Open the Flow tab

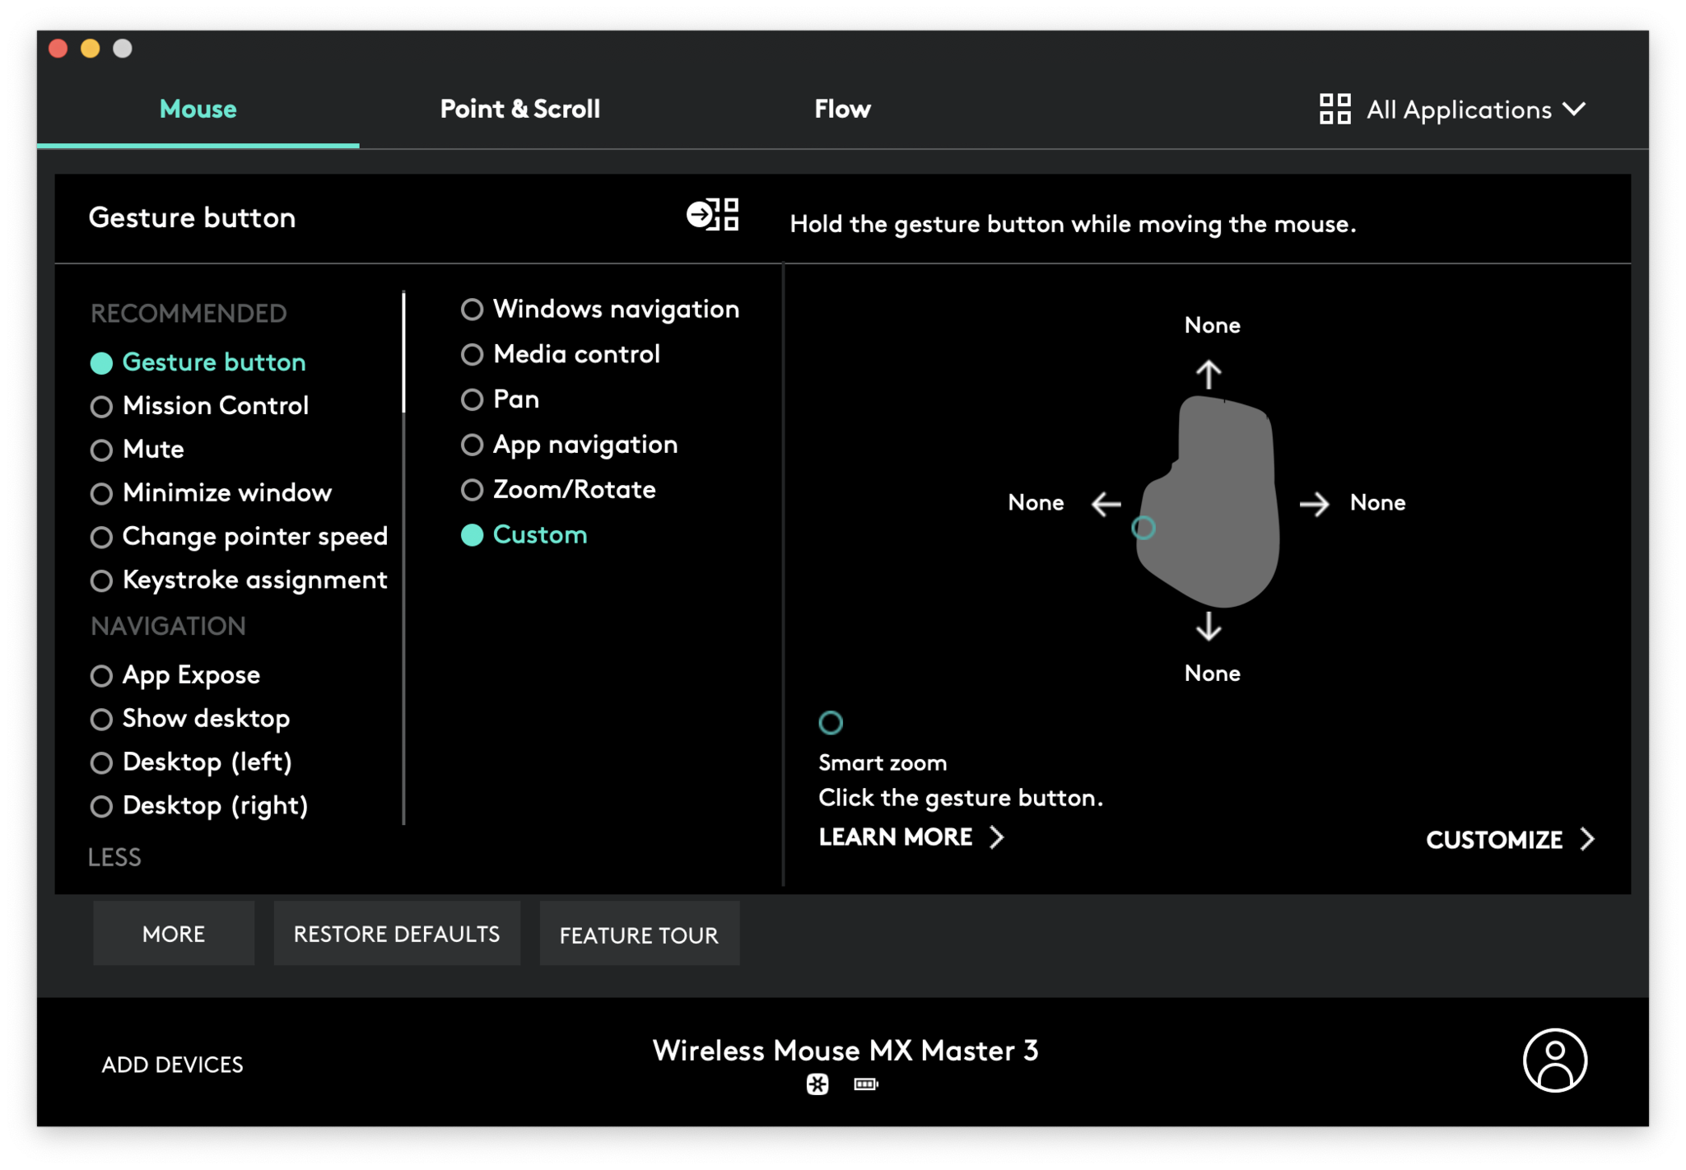(x=843, y=109)
